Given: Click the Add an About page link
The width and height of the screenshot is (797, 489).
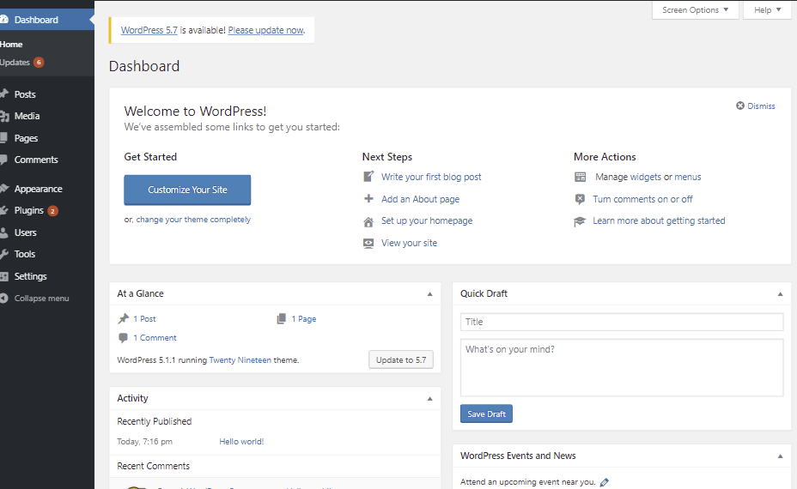Looking at the screenshot, I should (x=420, y=199).
